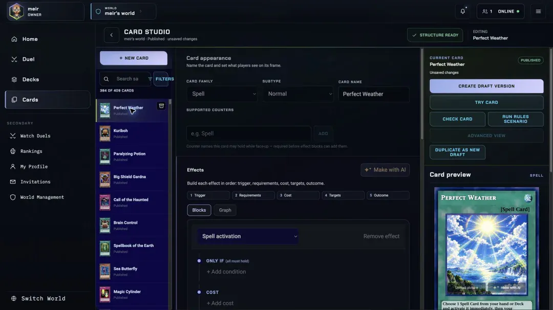This screenshot has height=310, width=553.
Task: Click the Published status badge
Action: 530,60
